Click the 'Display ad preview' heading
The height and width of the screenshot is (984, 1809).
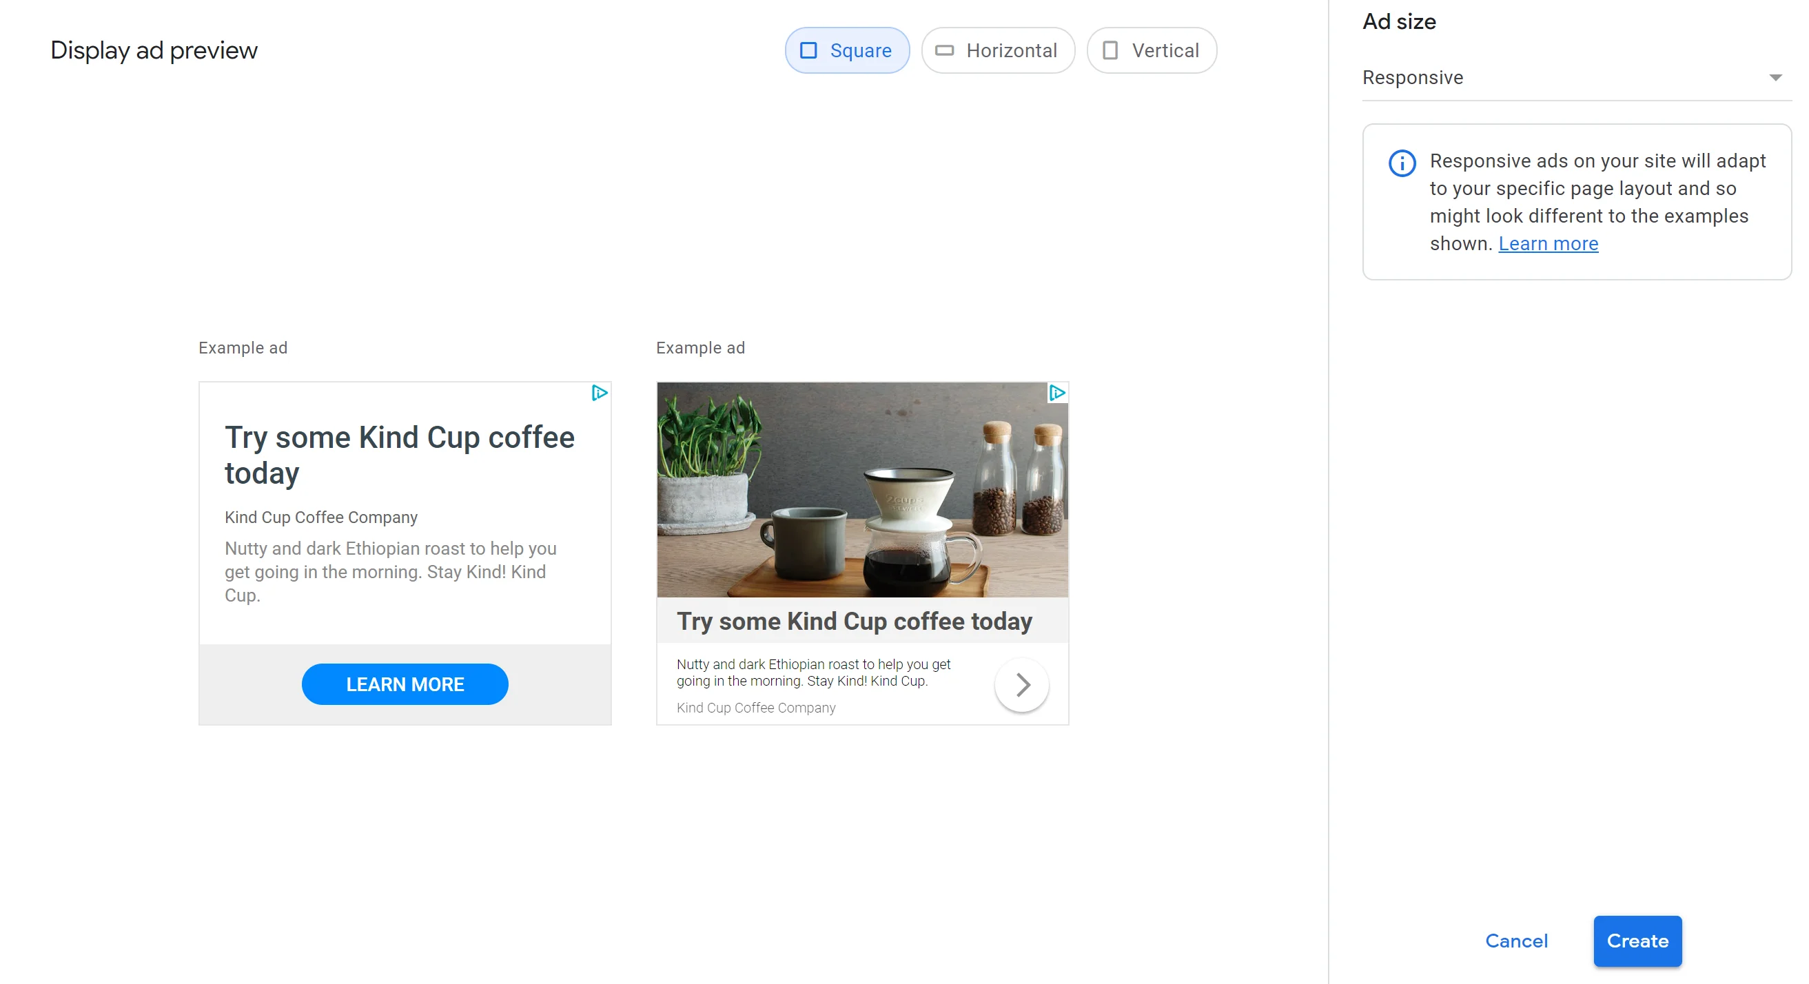tap(154, 50)
